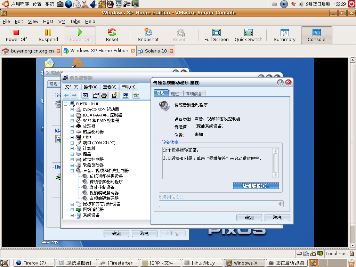Viewport: 356px width, 267px height.
Task: Open the web browser globe launcher
Action: tap(68, 4)
